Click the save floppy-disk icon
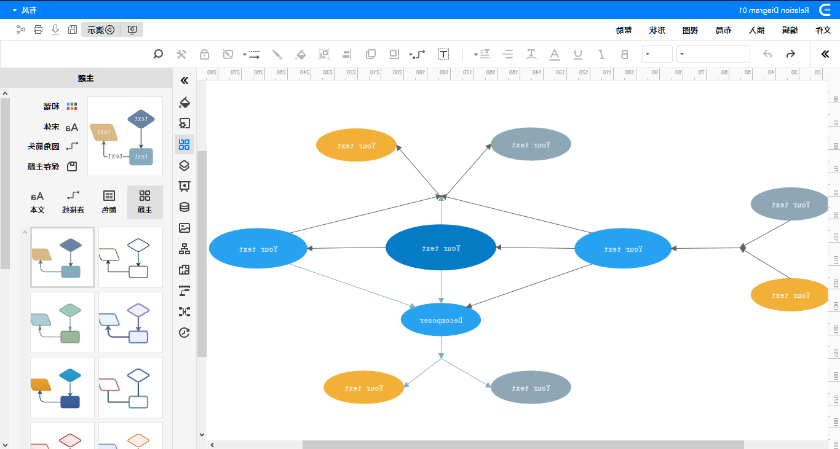 (73, 29)
